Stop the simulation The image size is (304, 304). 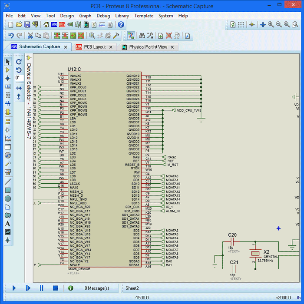coord(56,288)
